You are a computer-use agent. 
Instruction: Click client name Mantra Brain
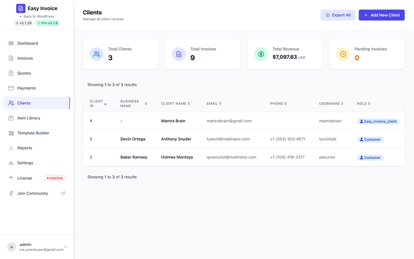click(x=173, y=121)
